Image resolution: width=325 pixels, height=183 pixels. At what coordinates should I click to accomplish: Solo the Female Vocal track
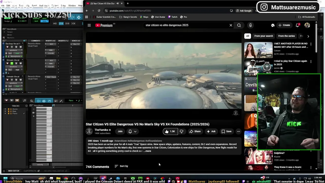click(x=16, y=80)
